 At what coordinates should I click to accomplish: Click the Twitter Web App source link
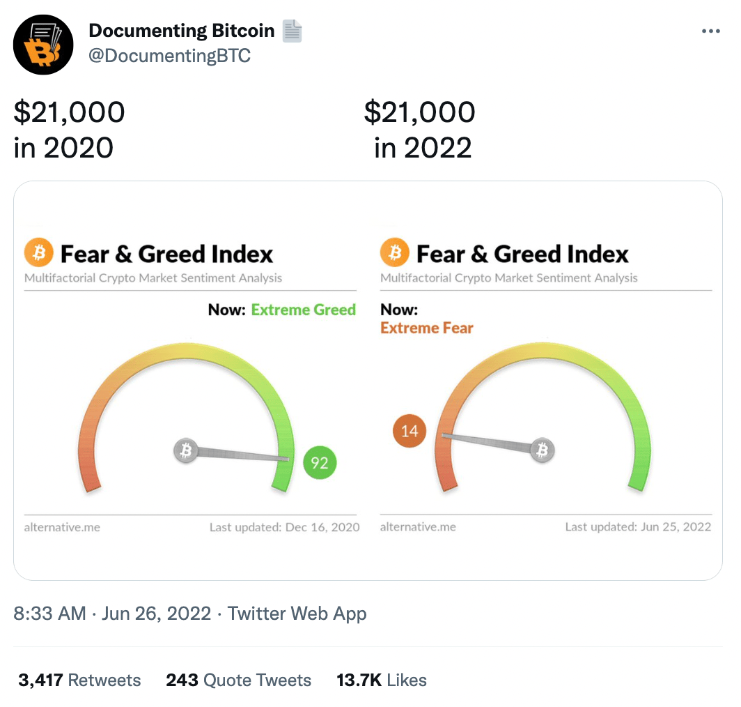297,614
